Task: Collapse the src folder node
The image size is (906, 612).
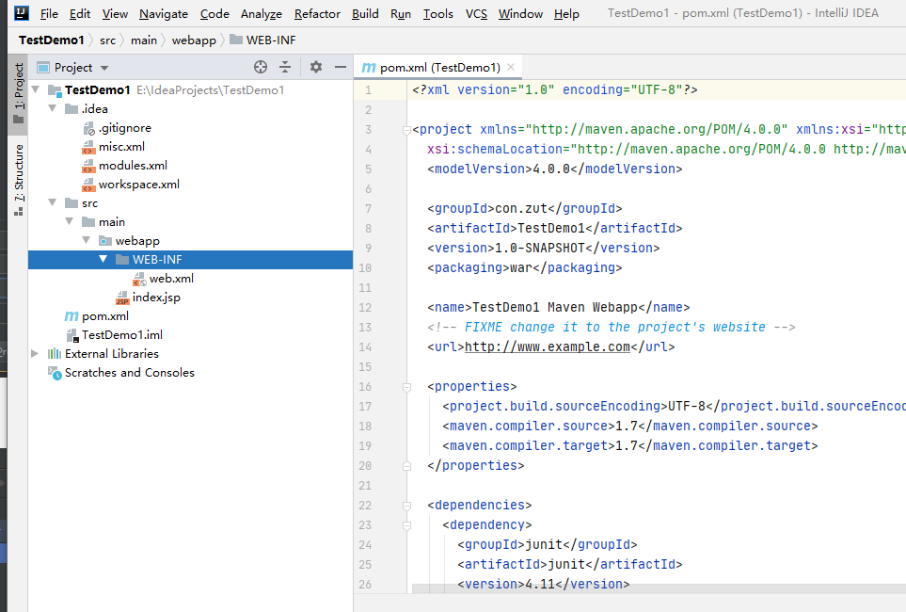Action: [53, 203]
